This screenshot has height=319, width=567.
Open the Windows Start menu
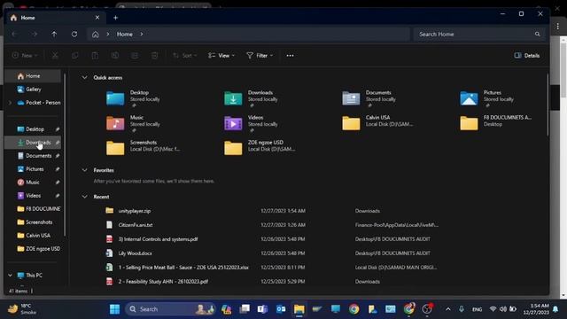(x=114, y=309)
